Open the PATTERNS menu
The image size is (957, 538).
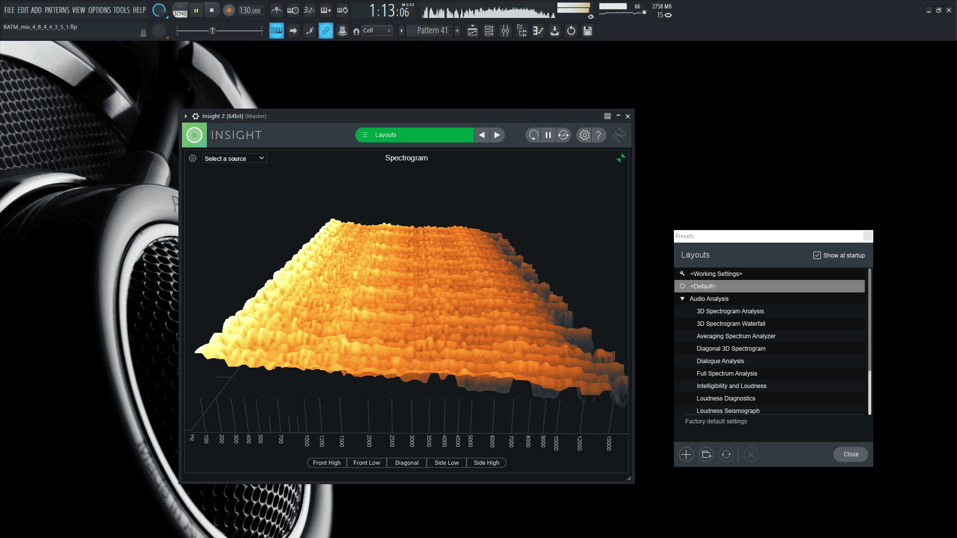click(x=57, y=10)
